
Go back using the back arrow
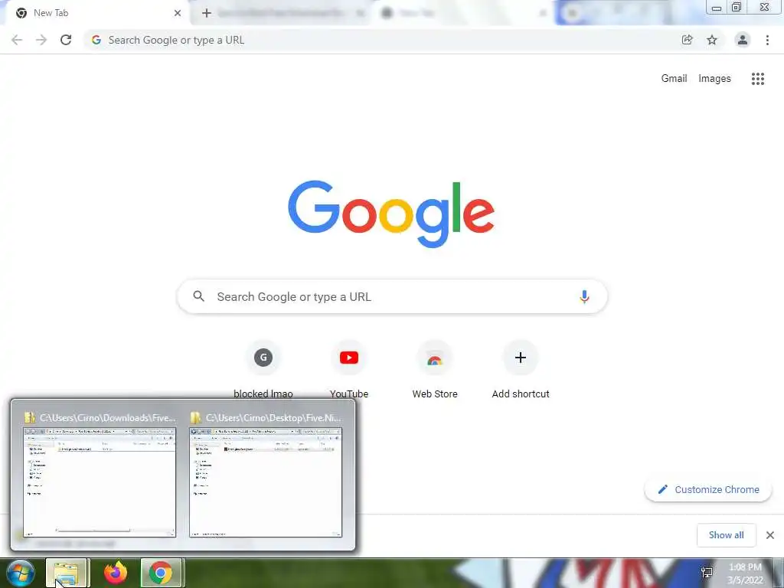17,40
